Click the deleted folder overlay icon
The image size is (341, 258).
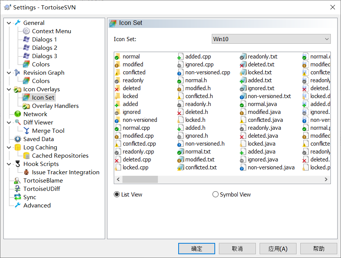118,88
